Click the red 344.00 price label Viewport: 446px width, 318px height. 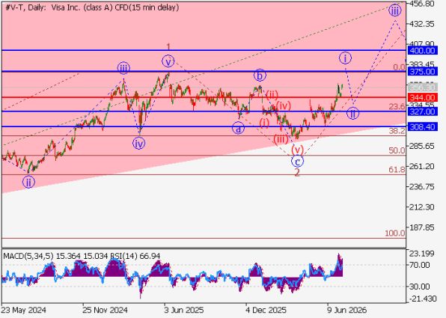point(422,97)
